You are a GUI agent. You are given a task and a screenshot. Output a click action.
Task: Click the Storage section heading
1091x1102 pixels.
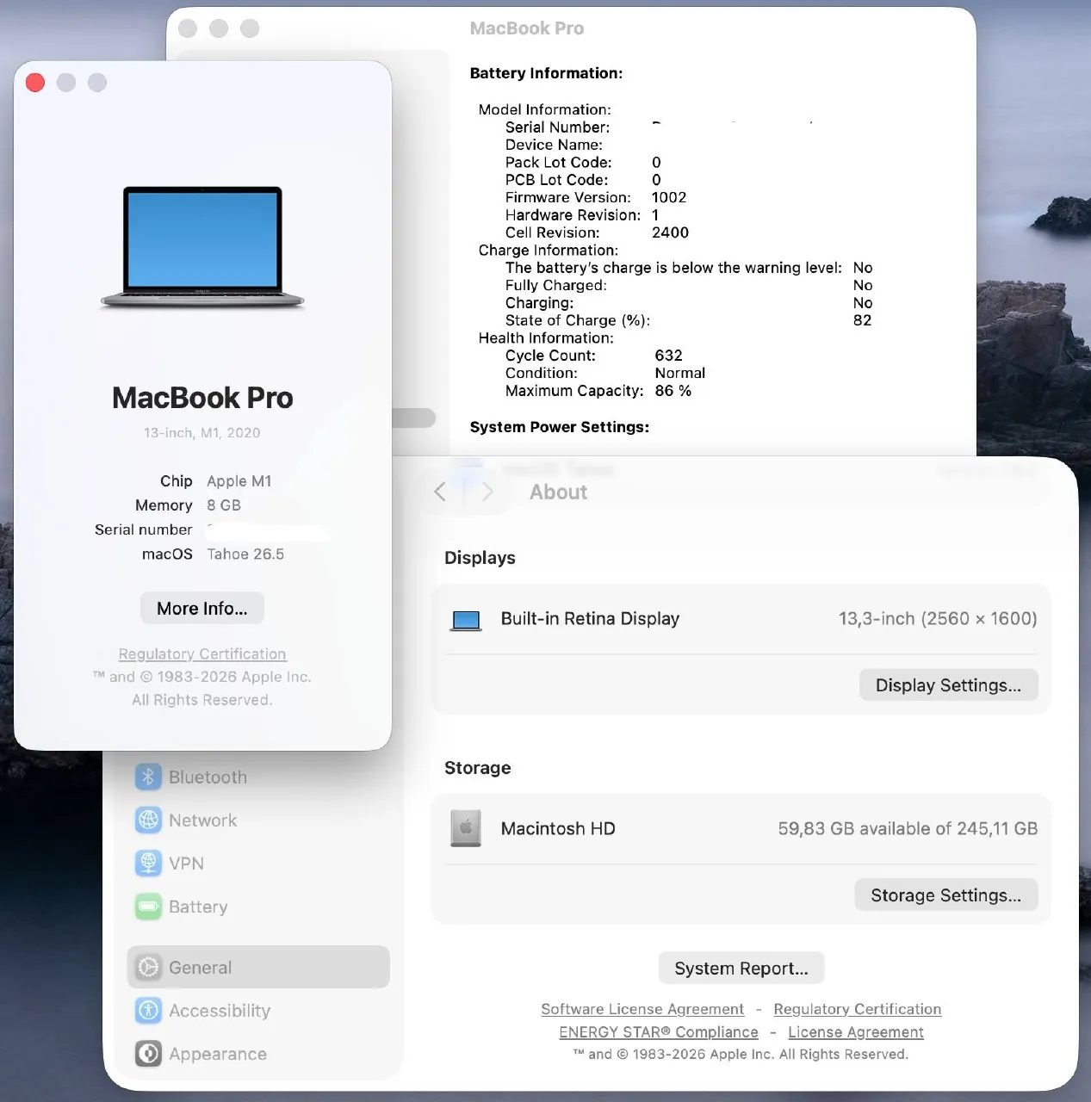pos(478,768)
